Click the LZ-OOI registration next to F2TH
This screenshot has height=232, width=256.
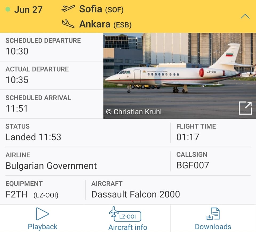(x=46, y=195)
